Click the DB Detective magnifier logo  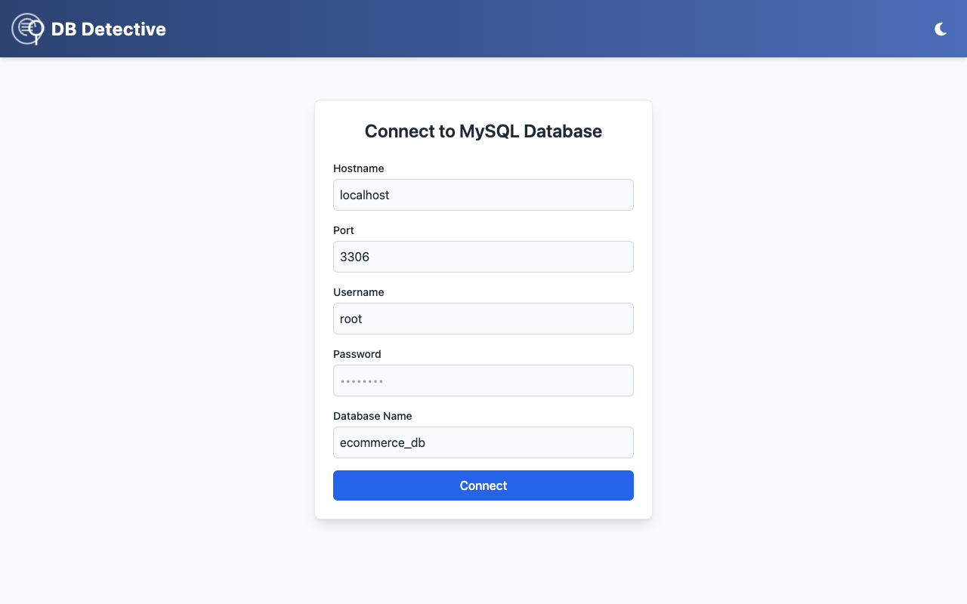pos(28,29)
